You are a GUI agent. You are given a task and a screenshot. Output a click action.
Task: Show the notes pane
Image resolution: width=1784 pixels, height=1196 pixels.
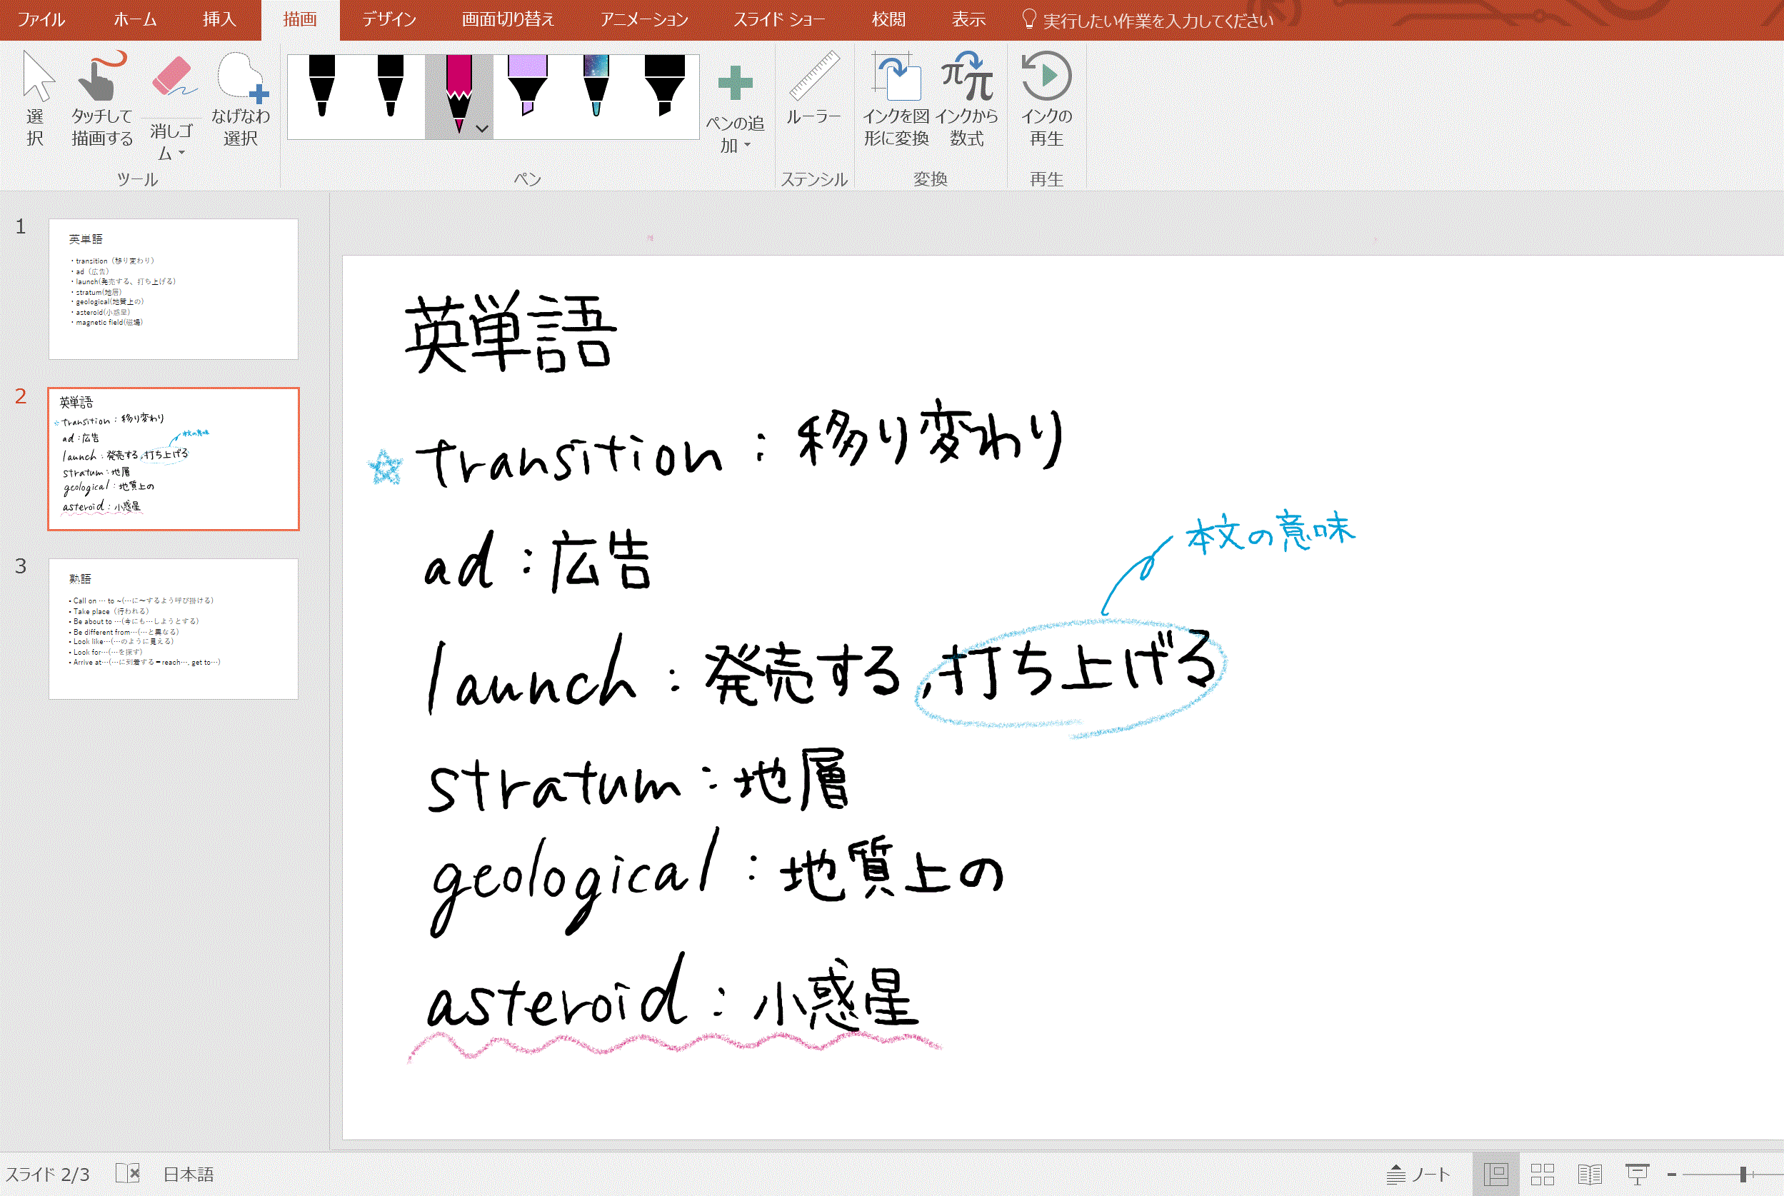click(x=1418, y=1173)
